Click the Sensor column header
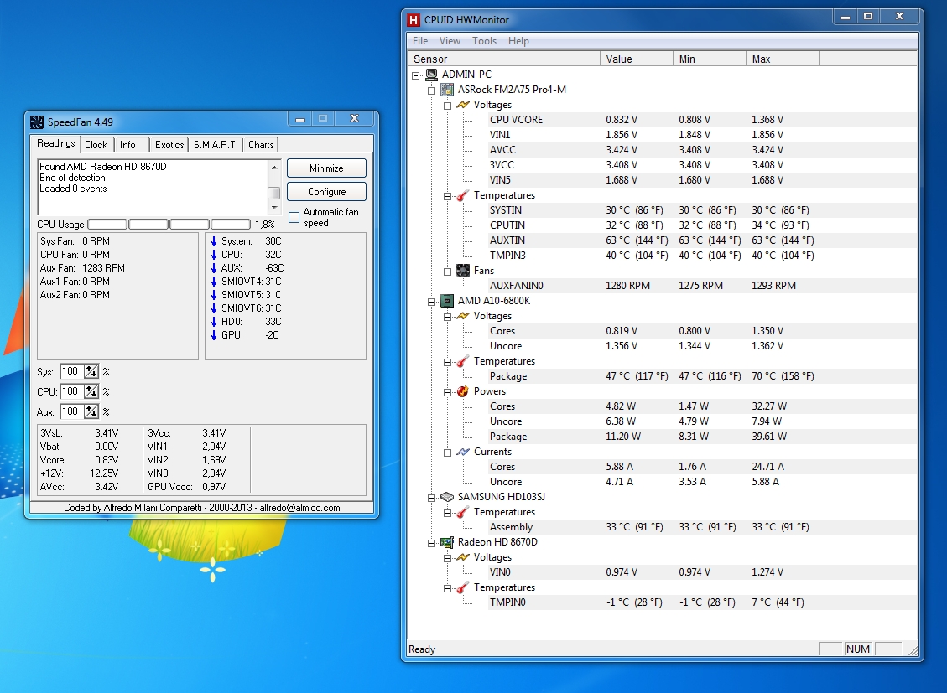 [504, 59]
